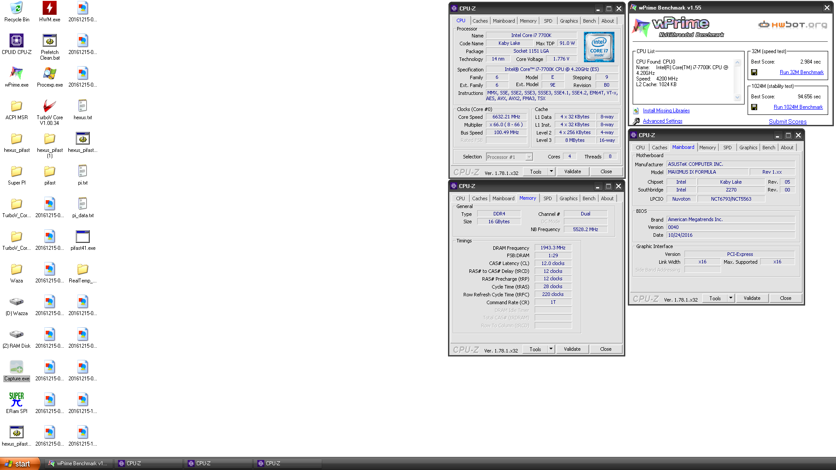Click the DRAM Frequency 1943.3 MHz field

pos(553,248)
